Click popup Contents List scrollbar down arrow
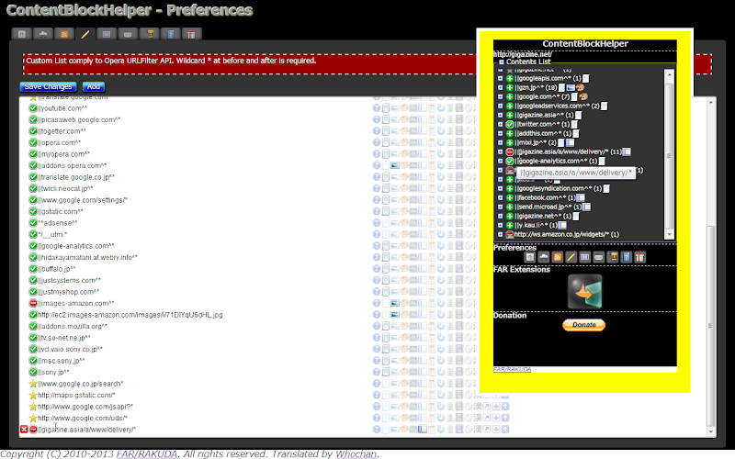The height and width of the screenshot is (459, 735). point(670,235)
